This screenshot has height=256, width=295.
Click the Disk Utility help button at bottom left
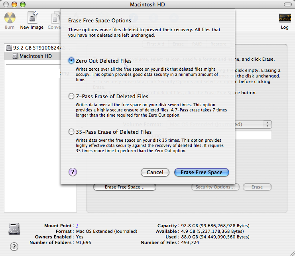14,246
